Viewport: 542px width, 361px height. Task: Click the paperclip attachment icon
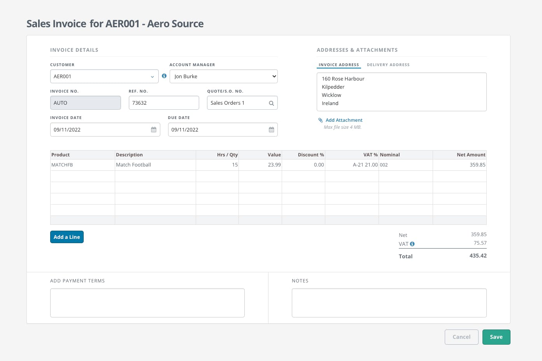tap(321, 120)
